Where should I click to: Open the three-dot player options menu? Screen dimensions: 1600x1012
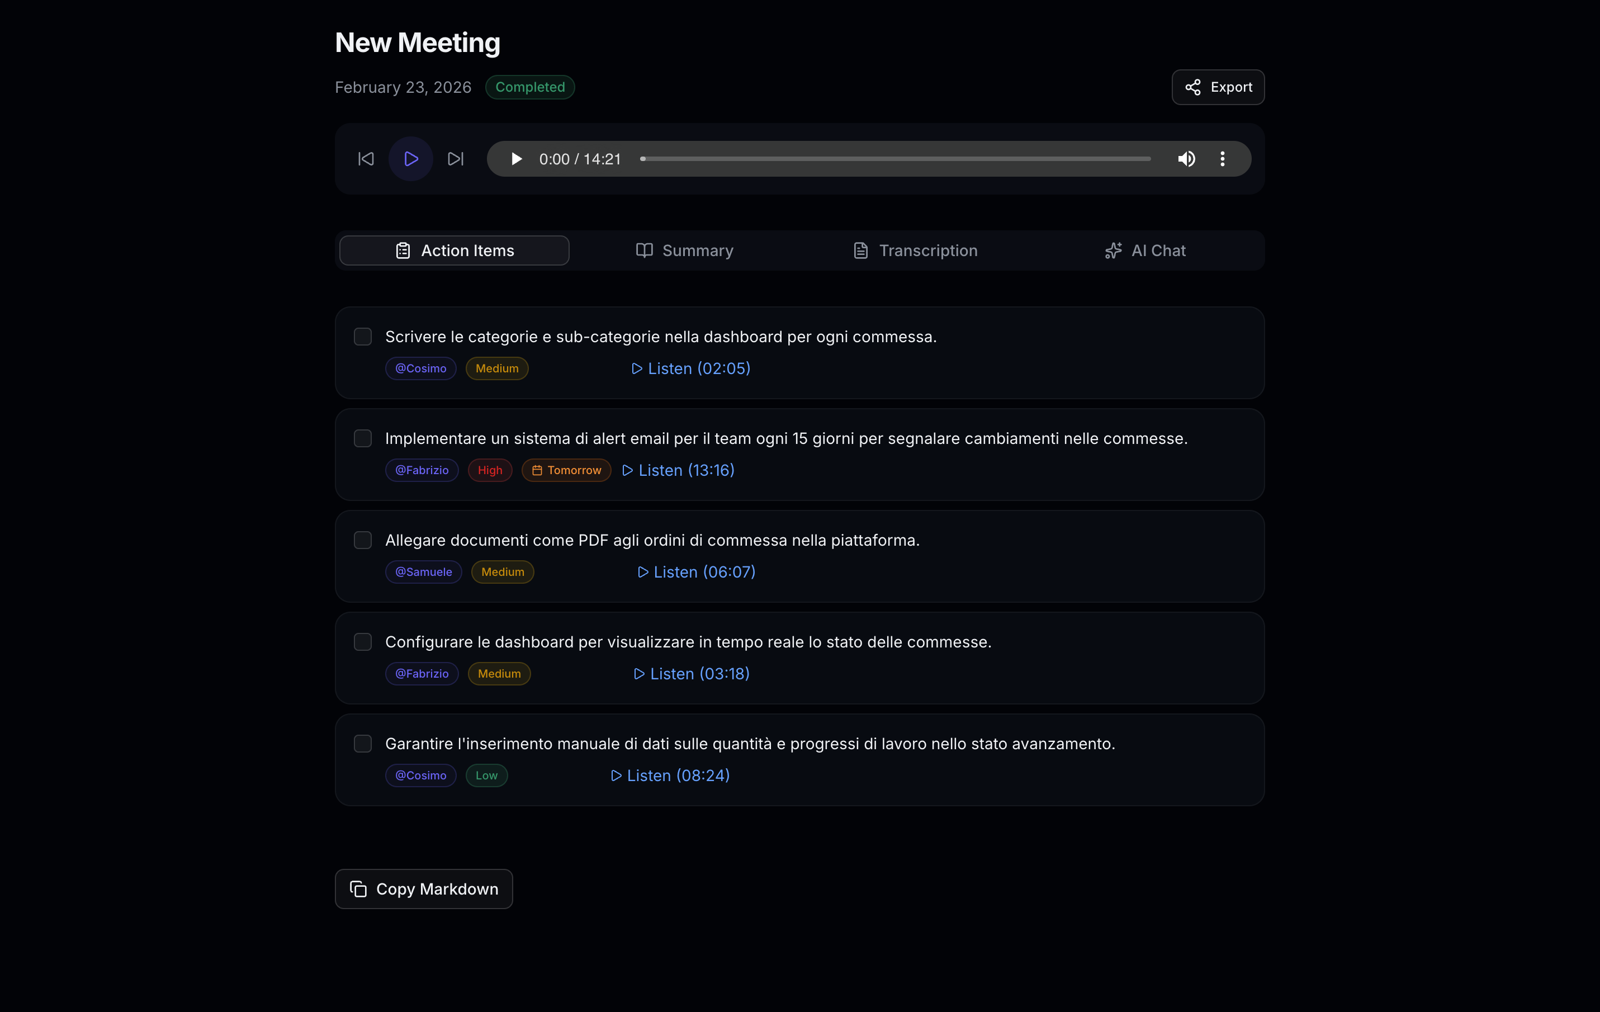pyautogui.click(x=1223, y=159)
